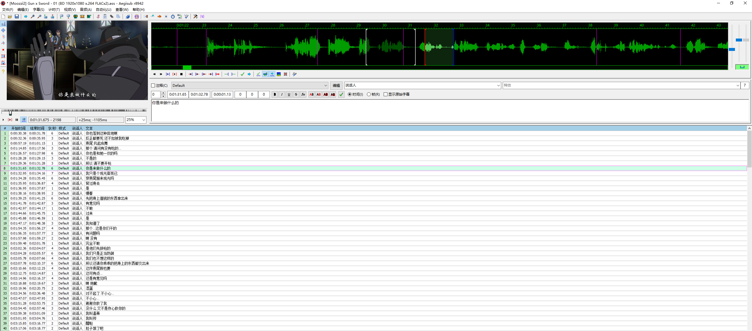Select the standard crosshair video tool
This screenshot has height=331, width=752.
click(x=3, y=24)
